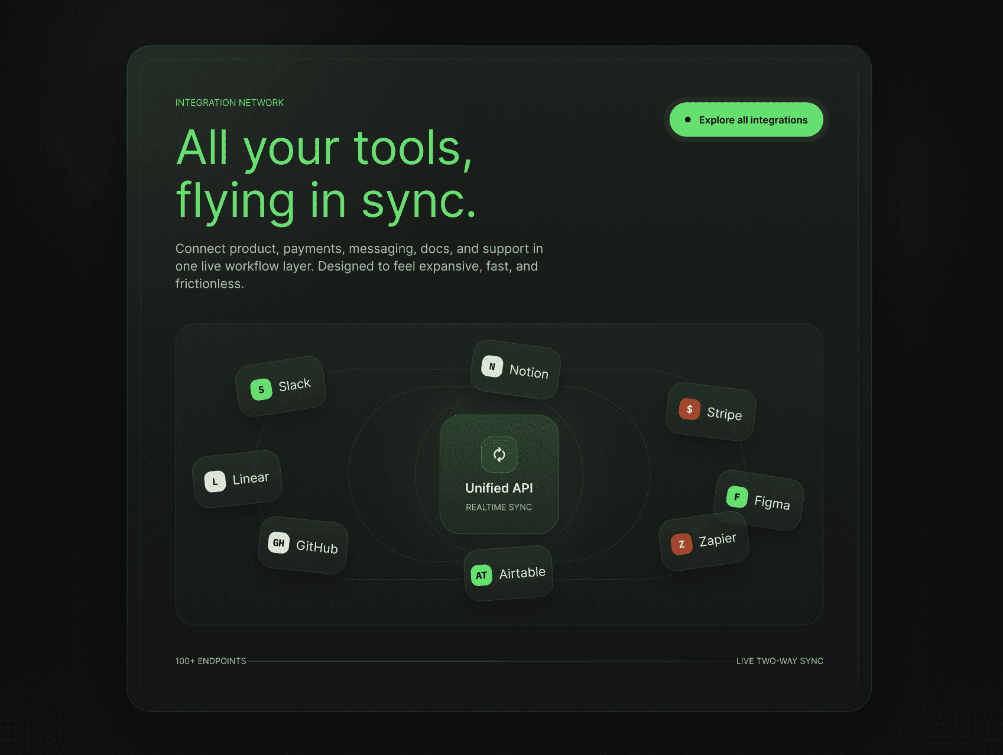Click the Stripe dollar sign icon
This screenshot has width=1003, height=755.
689,409
